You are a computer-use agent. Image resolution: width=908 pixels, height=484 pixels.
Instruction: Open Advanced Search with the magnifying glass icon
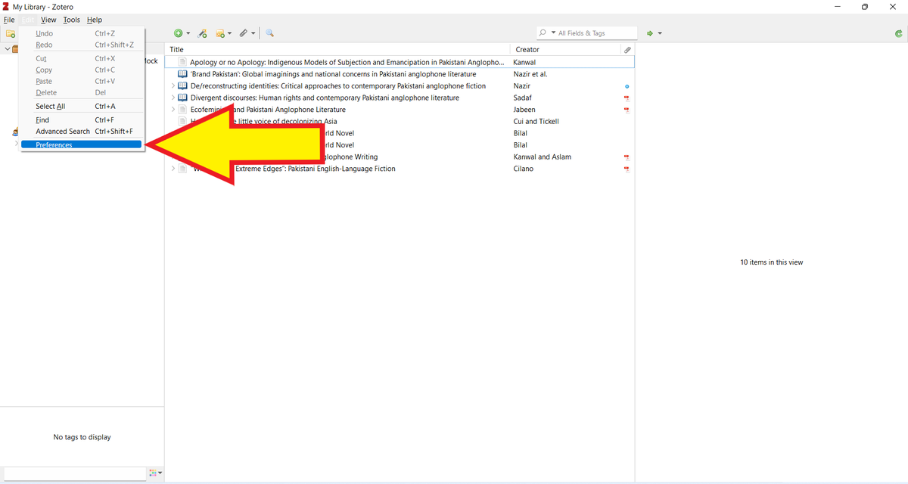(x=269, y=33)
